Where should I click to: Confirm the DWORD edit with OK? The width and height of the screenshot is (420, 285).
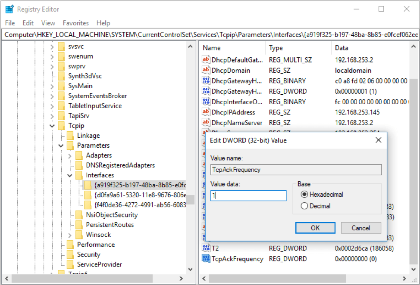315,228
